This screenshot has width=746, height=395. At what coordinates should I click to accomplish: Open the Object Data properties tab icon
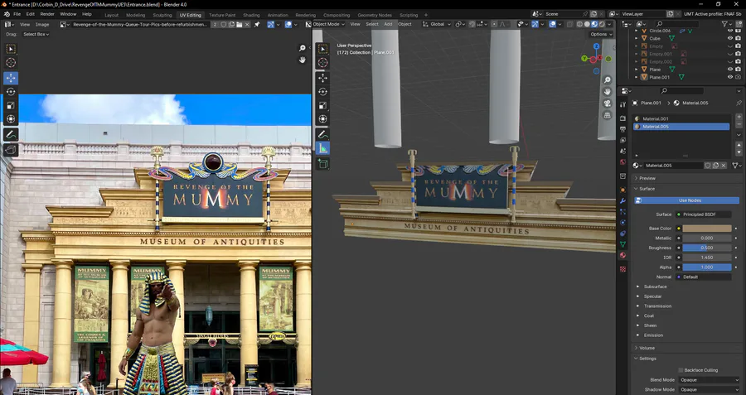[622, 244]
